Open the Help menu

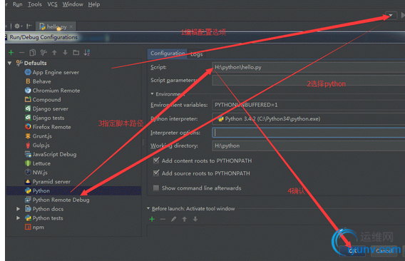pos(93,4)
